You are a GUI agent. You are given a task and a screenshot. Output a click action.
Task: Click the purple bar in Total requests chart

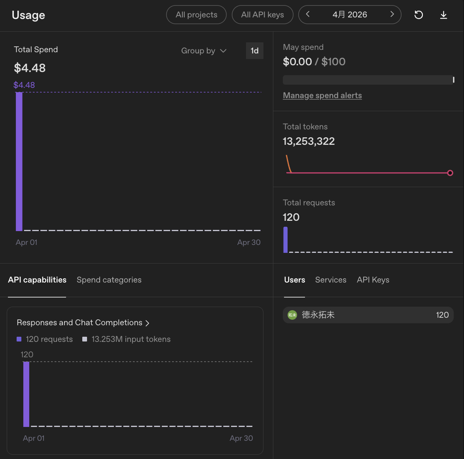(286, 240)
